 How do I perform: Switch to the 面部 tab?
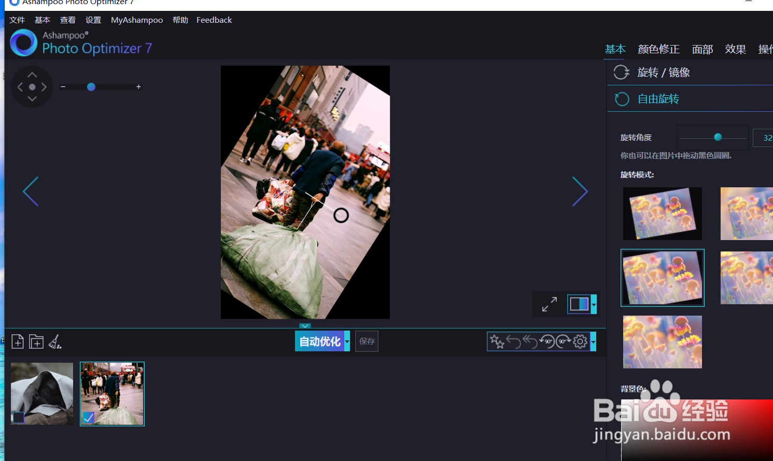[x=702, y=49]
